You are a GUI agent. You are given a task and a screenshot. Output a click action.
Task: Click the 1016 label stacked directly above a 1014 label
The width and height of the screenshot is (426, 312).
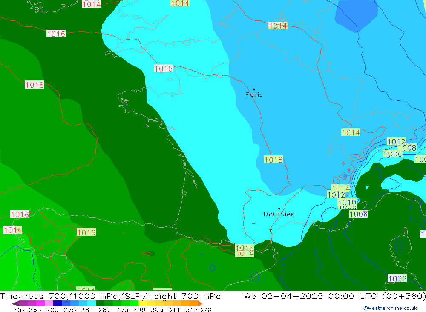tap(244, 248)
